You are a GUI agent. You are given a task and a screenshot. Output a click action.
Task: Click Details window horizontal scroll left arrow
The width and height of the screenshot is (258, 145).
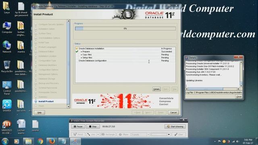187,89
